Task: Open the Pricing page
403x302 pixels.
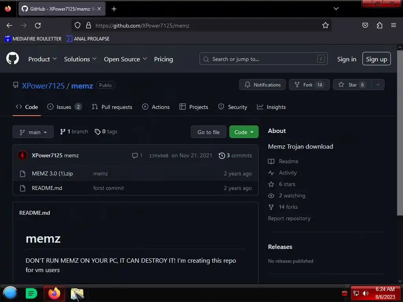Action: [x=163, y=59]
